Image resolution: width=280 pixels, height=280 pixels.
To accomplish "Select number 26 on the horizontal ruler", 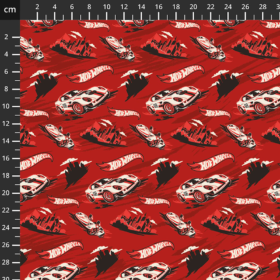I will pyautogui.click(x=245, y=7).
